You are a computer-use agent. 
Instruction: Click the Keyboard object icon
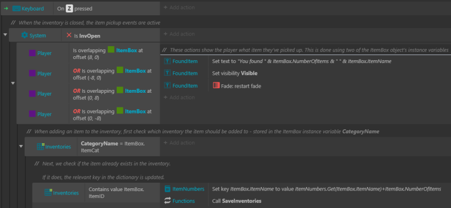pos(17,8)
